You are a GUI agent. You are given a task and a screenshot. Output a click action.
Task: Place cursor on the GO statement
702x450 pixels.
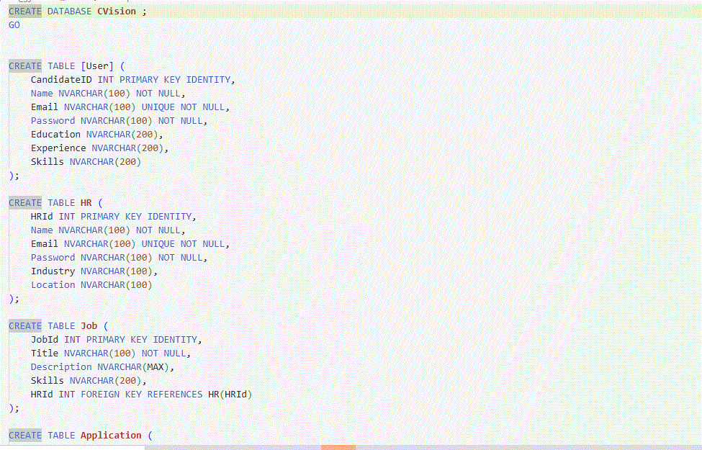coord(14,25)
